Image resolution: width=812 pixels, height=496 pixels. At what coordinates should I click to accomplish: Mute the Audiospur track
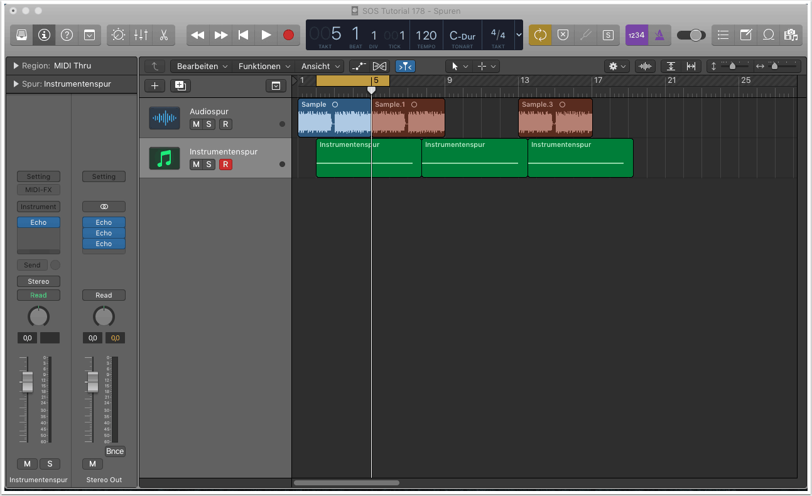[x=196, y=124]
